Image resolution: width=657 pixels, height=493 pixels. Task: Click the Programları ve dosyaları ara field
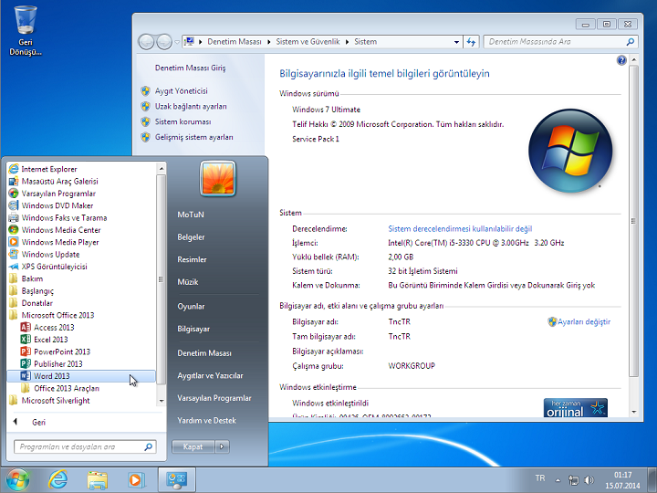coord(85,446)
